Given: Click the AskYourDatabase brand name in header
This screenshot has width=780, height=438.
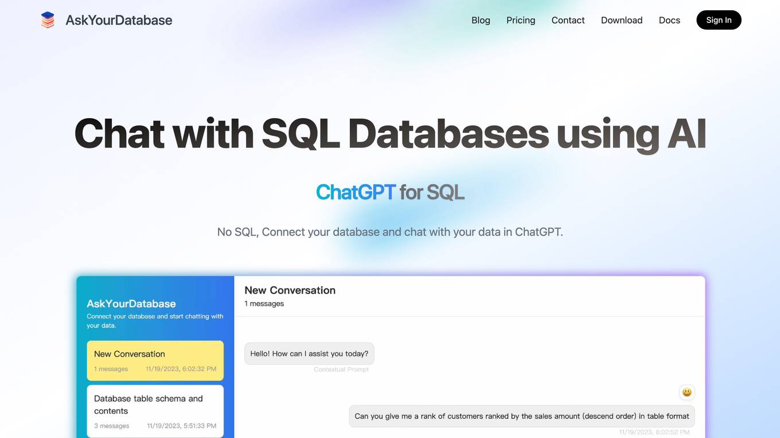Looking at the screenshot, I should [119, 20].
